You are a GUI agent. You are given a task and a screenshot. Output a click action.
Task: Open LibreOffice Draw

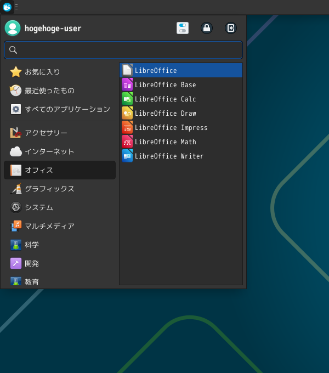pyautogui.click(x=165, y=114)
